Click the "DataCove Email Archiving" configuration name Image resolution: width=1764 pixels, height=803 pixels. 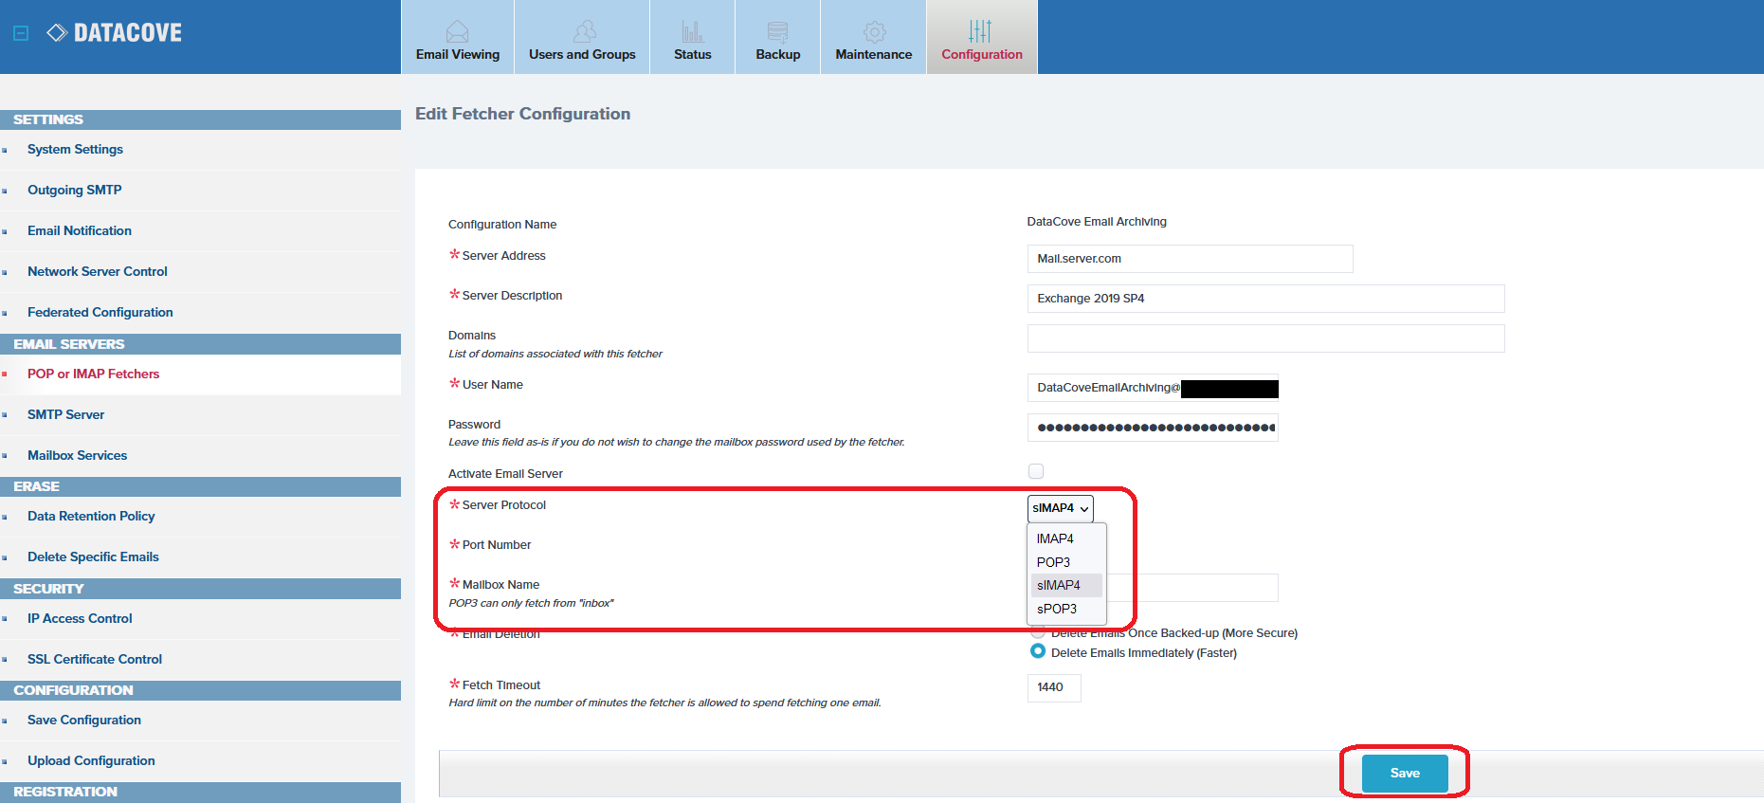click(x=1097, y=222)
